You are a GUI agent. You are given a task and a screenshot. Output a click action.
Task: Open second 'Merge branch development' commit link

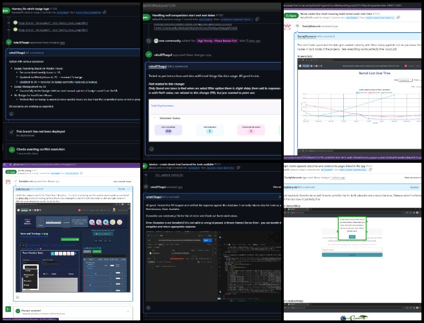53,30
